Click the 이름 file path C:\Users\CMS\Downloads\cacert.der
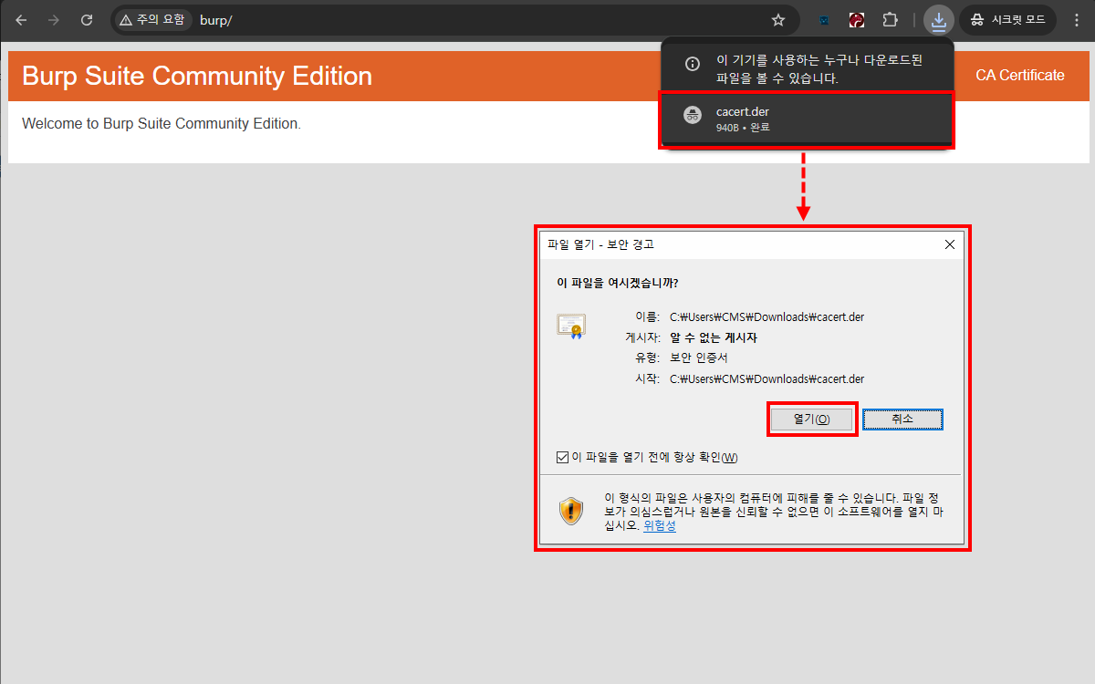Screen dimensions: 1095x684 [766, 317]
